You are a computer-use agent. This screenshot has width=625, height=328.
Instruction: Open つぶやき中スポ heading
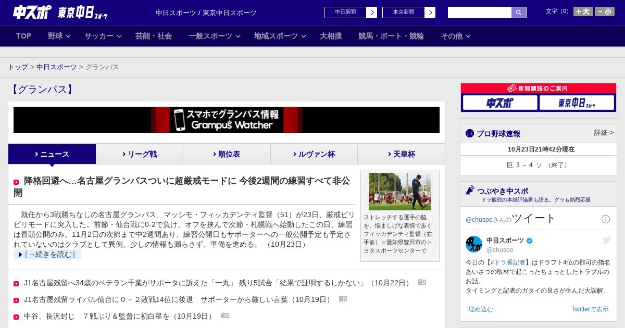[502, 191]
